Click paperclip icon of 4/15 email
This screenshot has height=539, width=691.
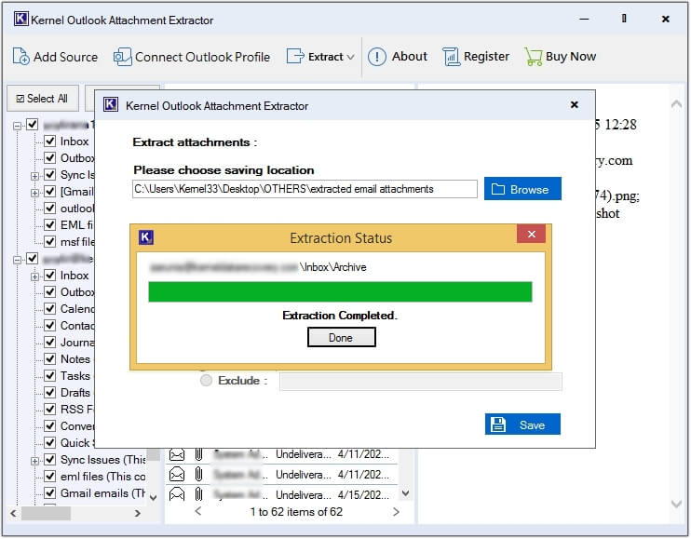[x=198, y=494]
